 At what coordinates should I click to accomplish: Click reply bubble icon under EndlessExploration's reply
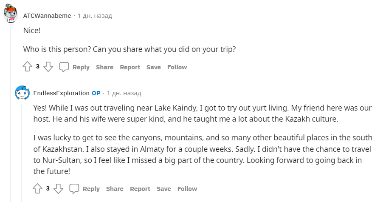pos(74,188)
